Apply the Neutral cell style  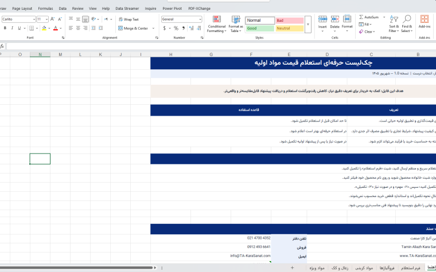[x=290, y=28]
